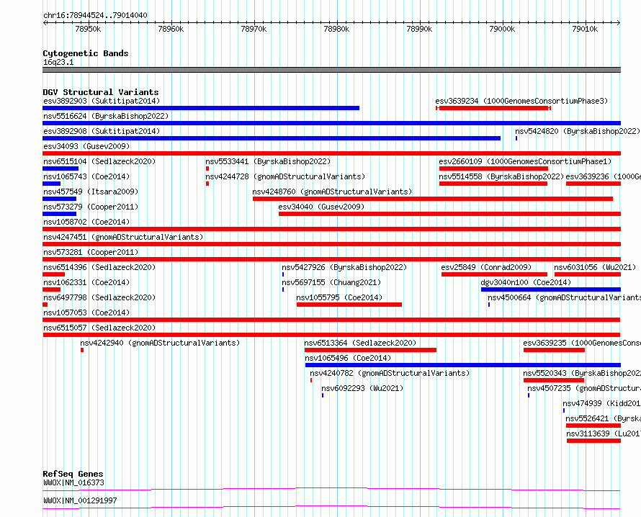
Task: Click the 78970k ruler position
Action: [x=254, y=29]
